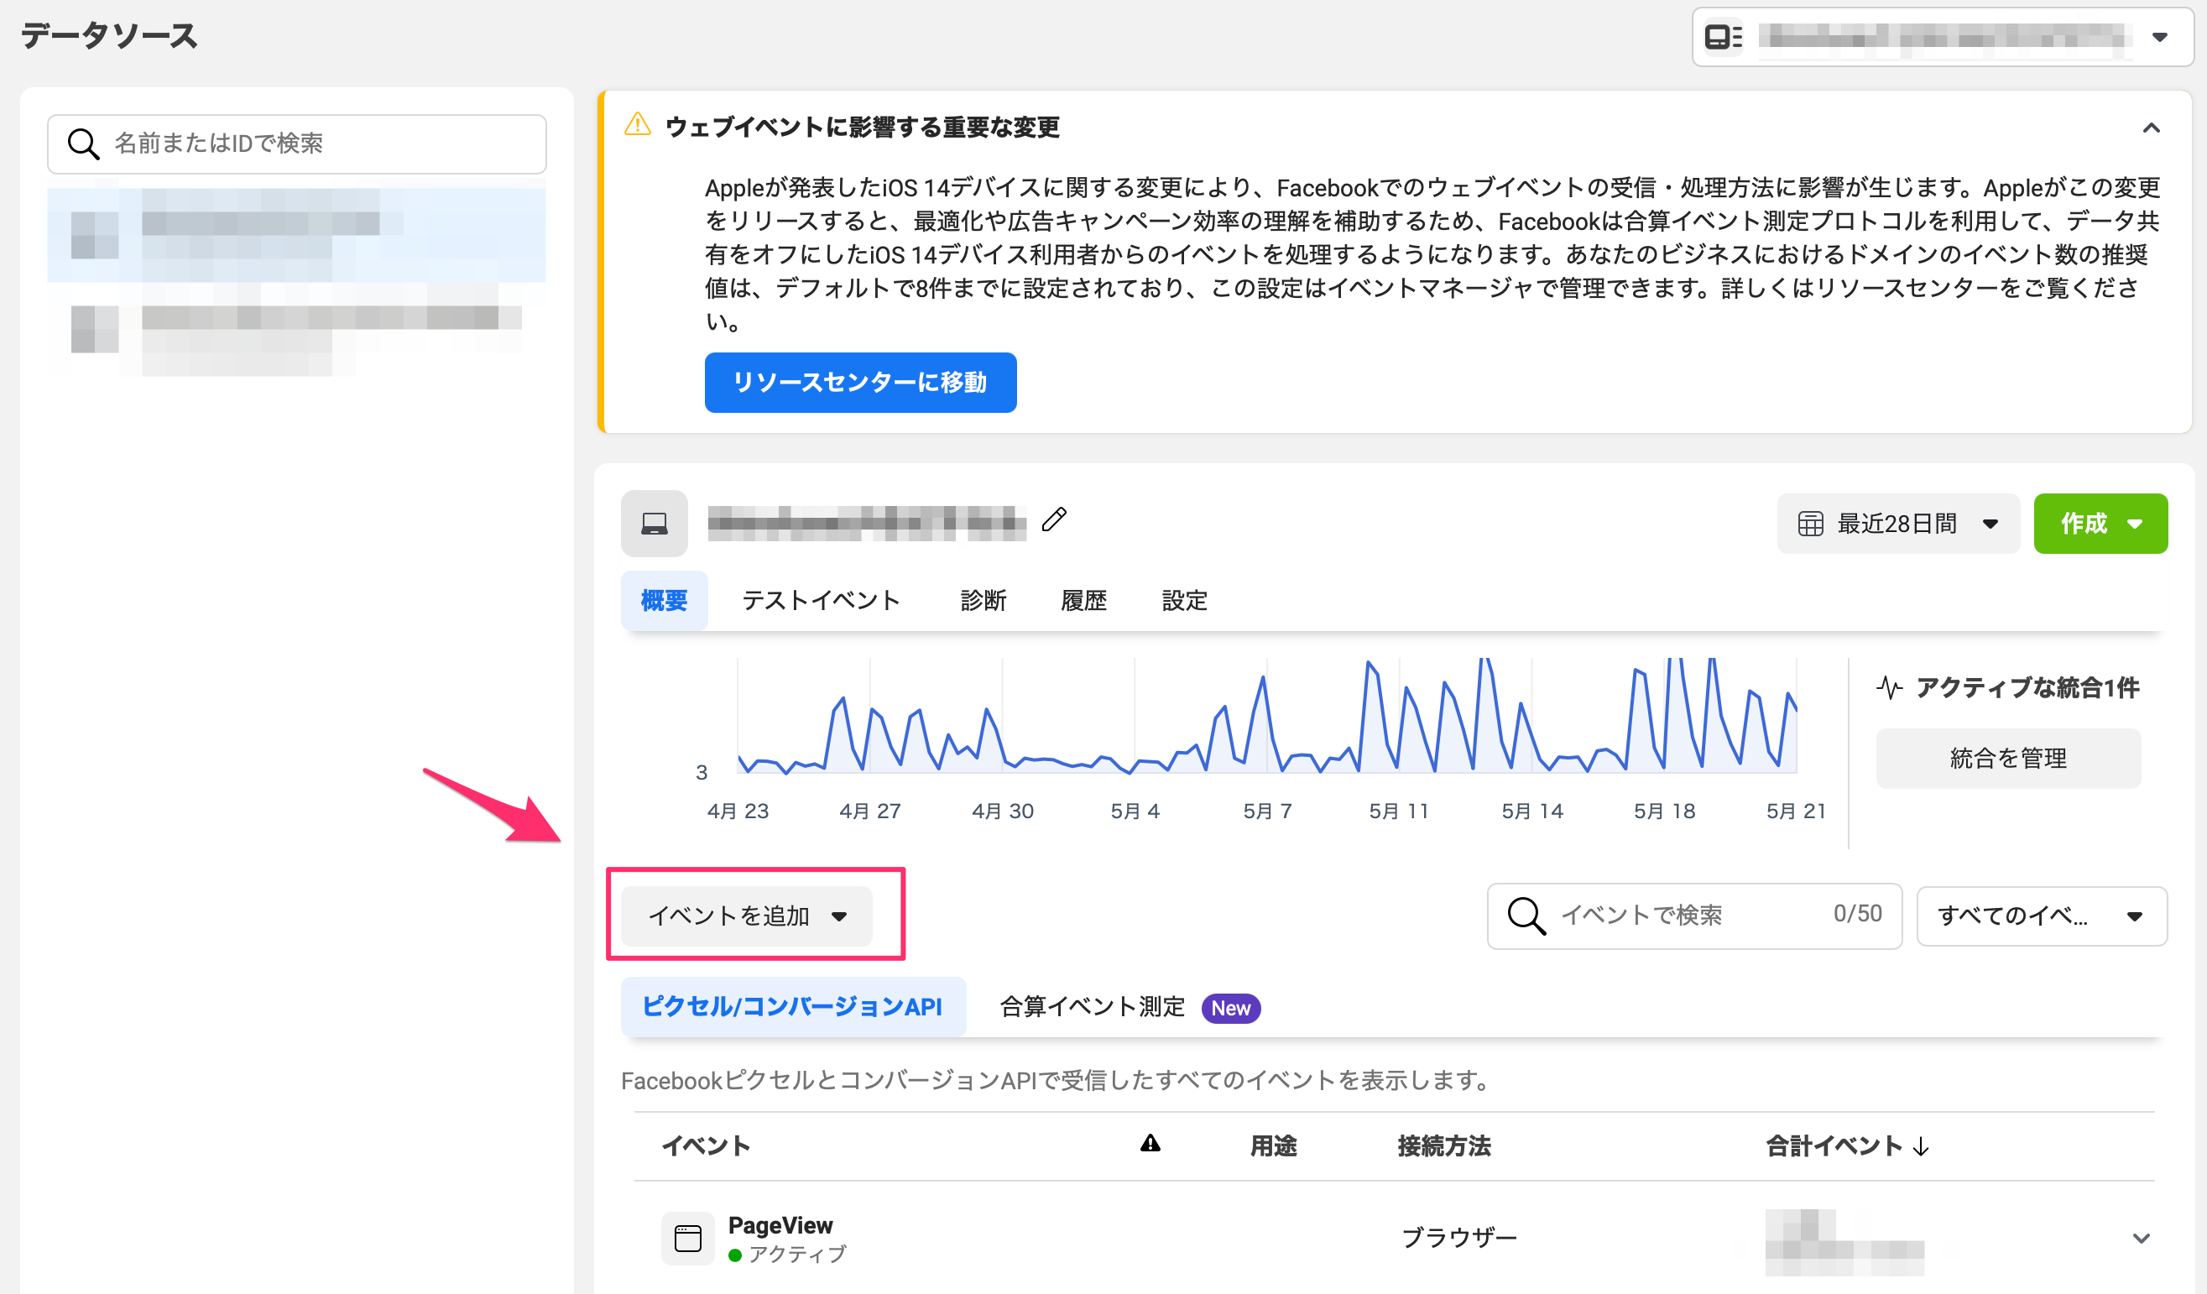
Task: Open the 最近28日間 date range dropdown
Action: click(1897, 524)
